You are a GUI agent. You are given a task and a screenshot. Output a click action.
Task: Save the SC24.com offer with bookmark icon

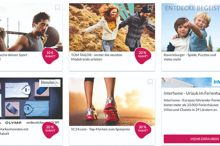pos(150,82)
